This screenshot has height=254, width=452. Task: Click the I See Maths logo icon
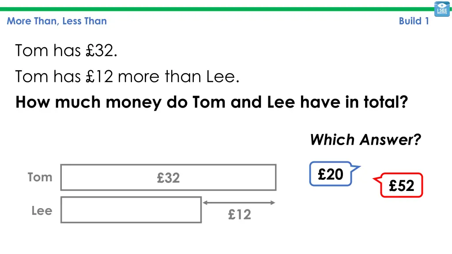442,9
